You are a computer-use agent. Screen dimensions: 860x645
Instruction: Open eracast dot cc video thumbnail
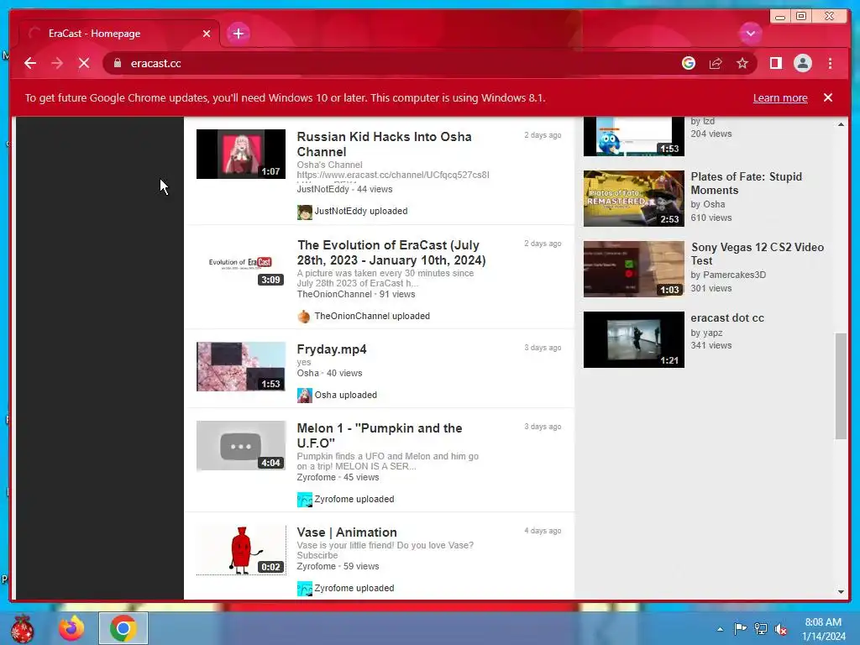click(x=633, y=339)
